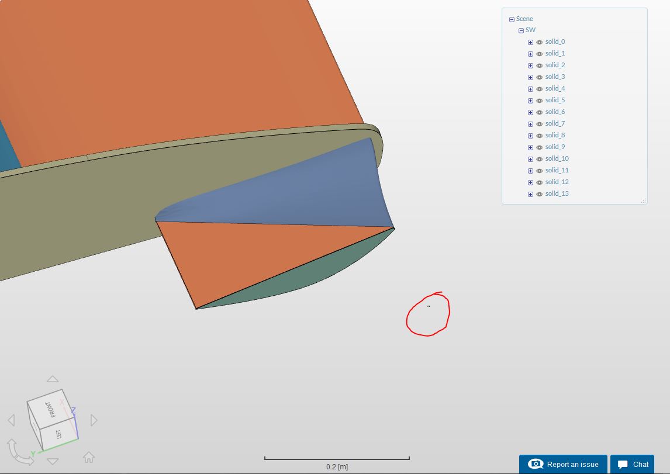Hide solid_8 with the eye toggle

(539, 136)
